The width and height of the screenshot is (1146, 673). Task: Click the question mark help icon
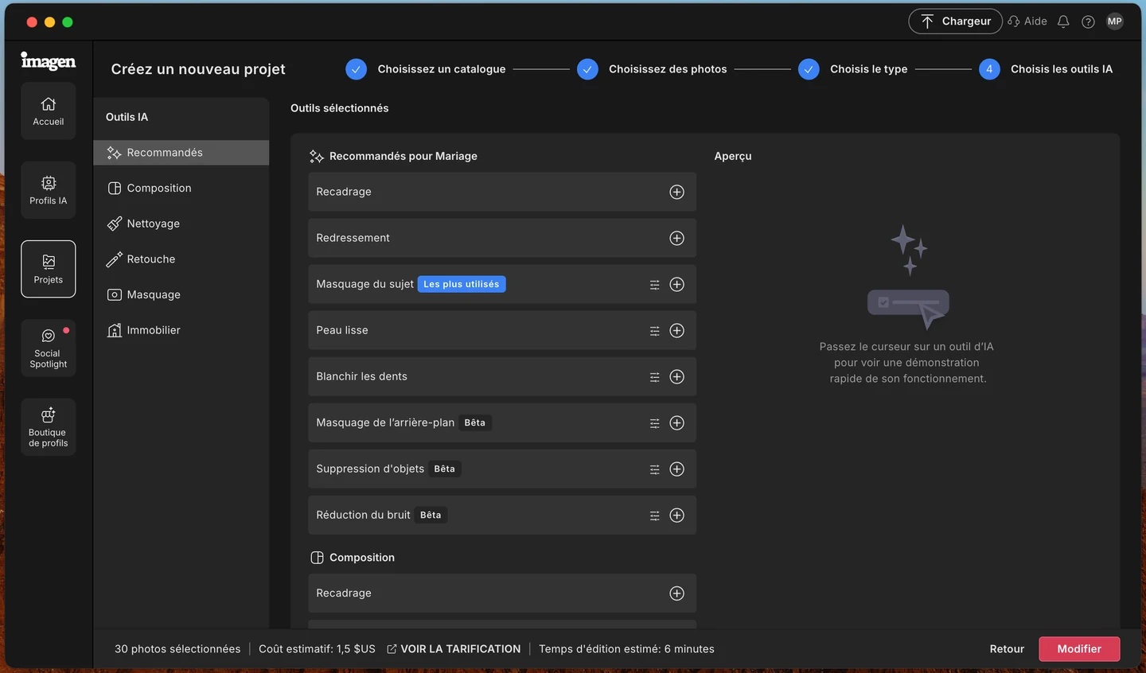pyautogui.click(x=1088, y=21)
